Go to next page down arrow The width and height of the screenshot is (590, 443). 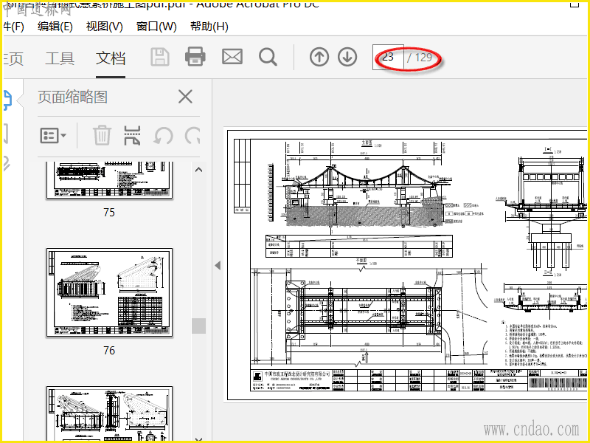pos(347,58)
